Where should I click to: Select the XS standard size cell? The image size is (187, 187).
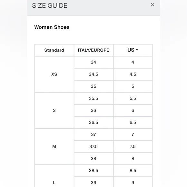pyautogui.click(x=54, y=74)
